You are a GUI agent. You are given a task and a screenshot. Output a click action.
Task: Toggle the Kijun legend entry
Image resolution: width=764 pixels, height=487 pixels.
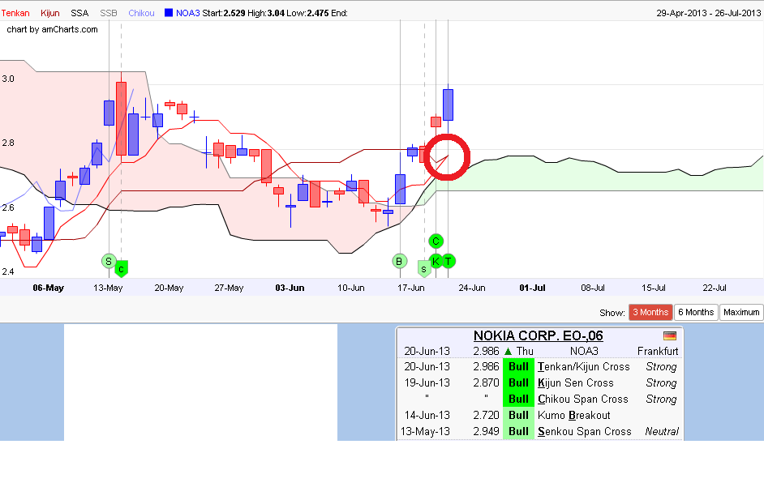pos(50,13)
